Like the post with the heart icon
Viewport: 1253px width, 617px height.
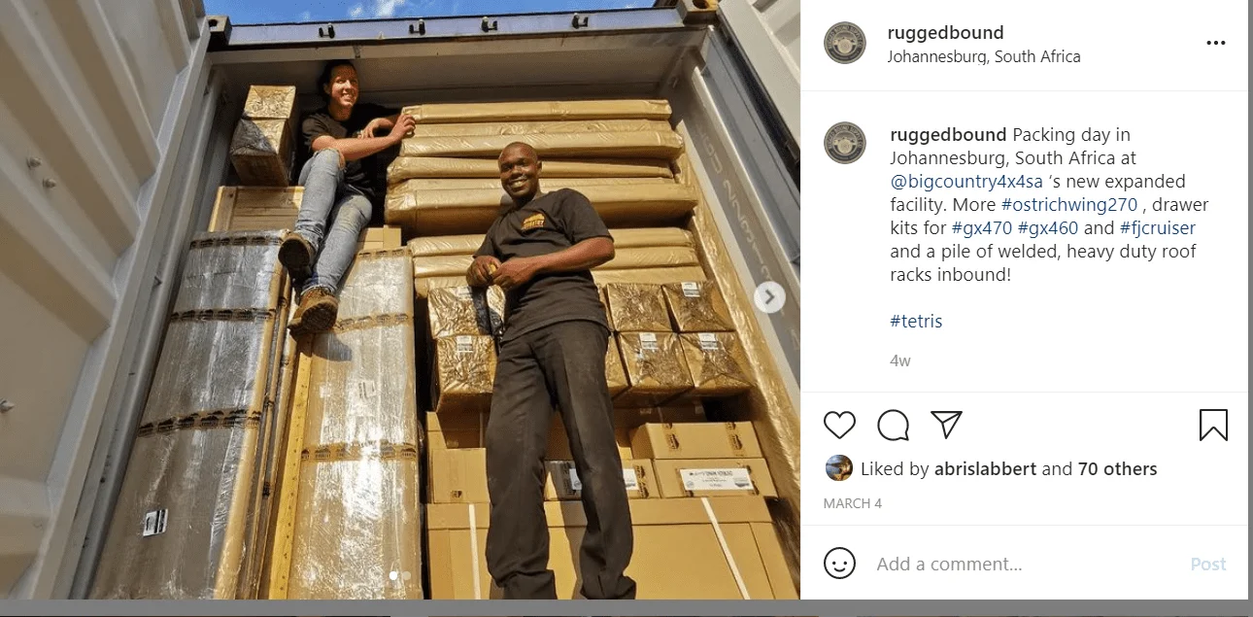839,425
